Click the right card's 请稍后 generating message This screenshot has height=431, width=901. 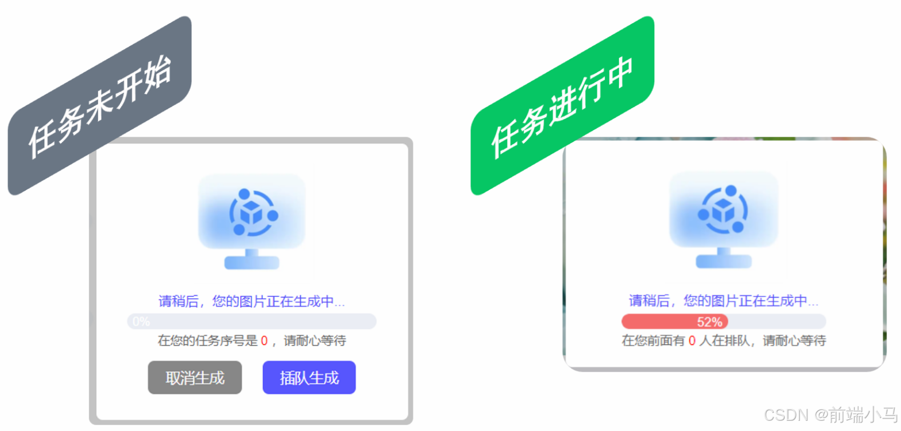tap(723, 301)
